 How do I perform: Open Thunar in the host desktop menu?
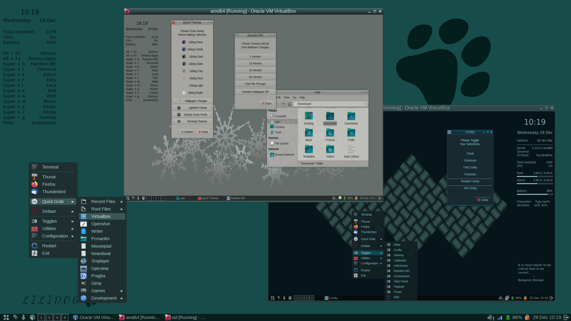coord(53,177)
